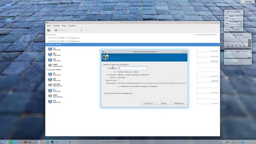This screenshot has width=256, height=144.
Task: Open the Файл menu in the manager window
Action: click(49, 26)
